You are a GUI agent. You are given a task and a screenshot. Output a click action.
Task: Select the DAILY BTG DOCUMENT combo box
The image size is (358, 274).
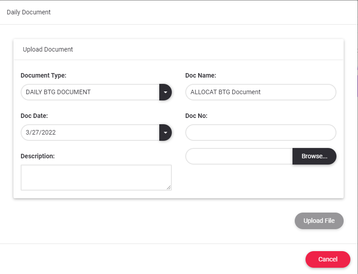pyautogui.click(x=90, y=92)
